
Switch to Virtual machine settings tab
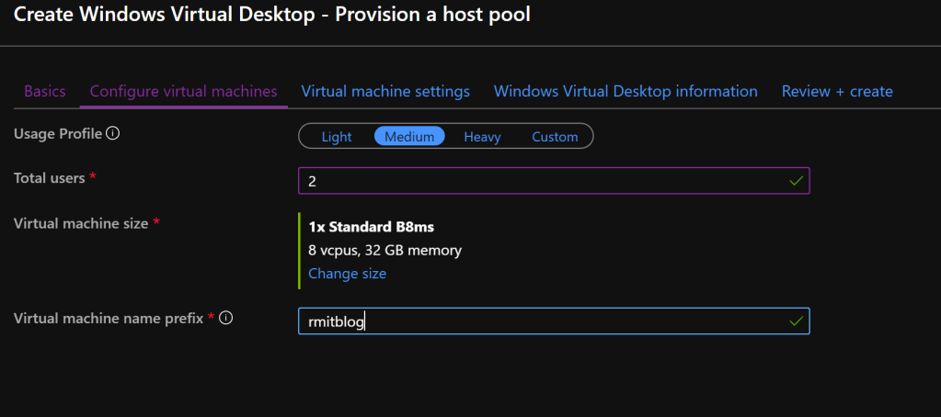[385, 92]
